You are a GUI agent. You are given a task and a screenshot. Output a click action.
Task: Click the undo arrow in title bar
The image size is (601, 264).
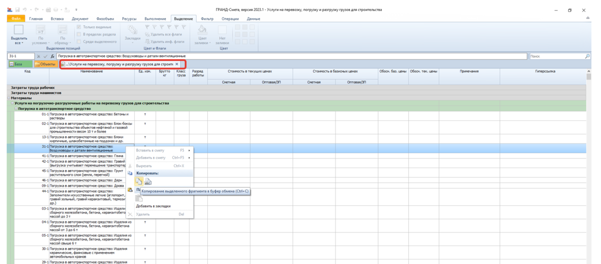pos(25,9)
